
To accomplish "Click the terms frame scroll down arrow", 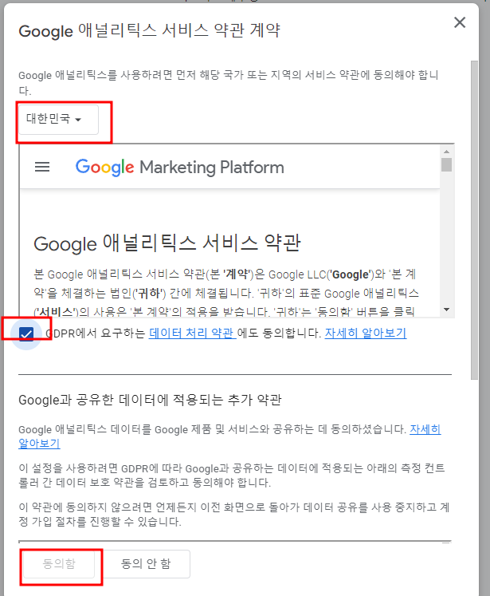I will 447,310.
